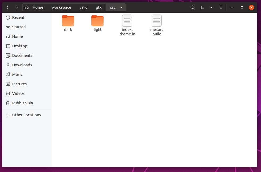The width and height of the screenshot is (261, 172).
Task: Open Other Locations label
Action: 27,115
